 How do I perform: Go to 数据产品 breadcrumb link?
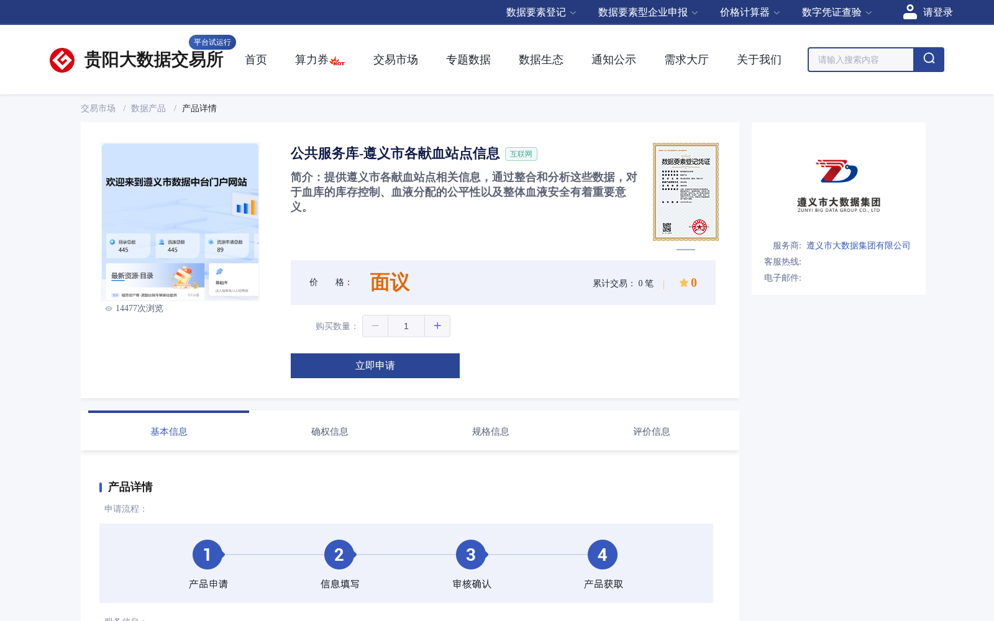[x=148, y=108]
